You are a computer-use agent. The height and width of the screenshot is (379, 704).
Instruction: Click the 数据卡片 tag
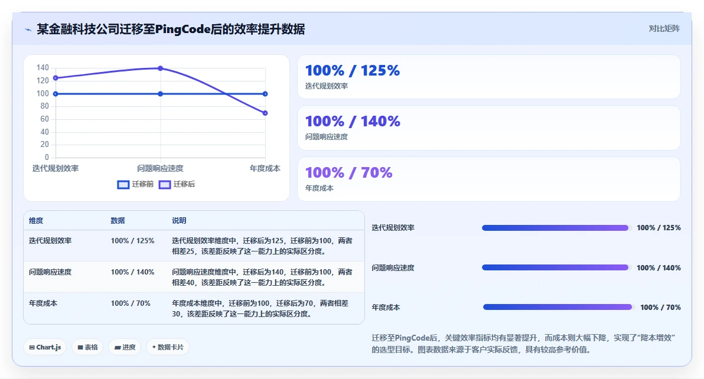coord(168,347)
